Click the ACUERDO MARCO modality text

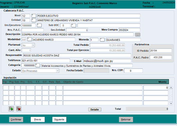pyautogui.click(x=43, y=40)
